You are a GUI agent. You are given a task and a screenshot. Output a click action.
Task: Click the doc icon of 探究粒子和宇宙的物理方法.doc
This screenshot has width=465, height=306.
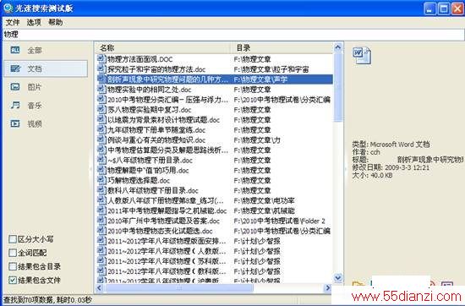click(101, 69)
